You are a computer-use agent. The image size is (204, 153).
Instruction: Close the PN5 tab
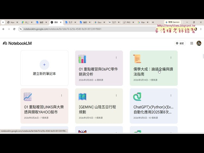coord(133,22)
